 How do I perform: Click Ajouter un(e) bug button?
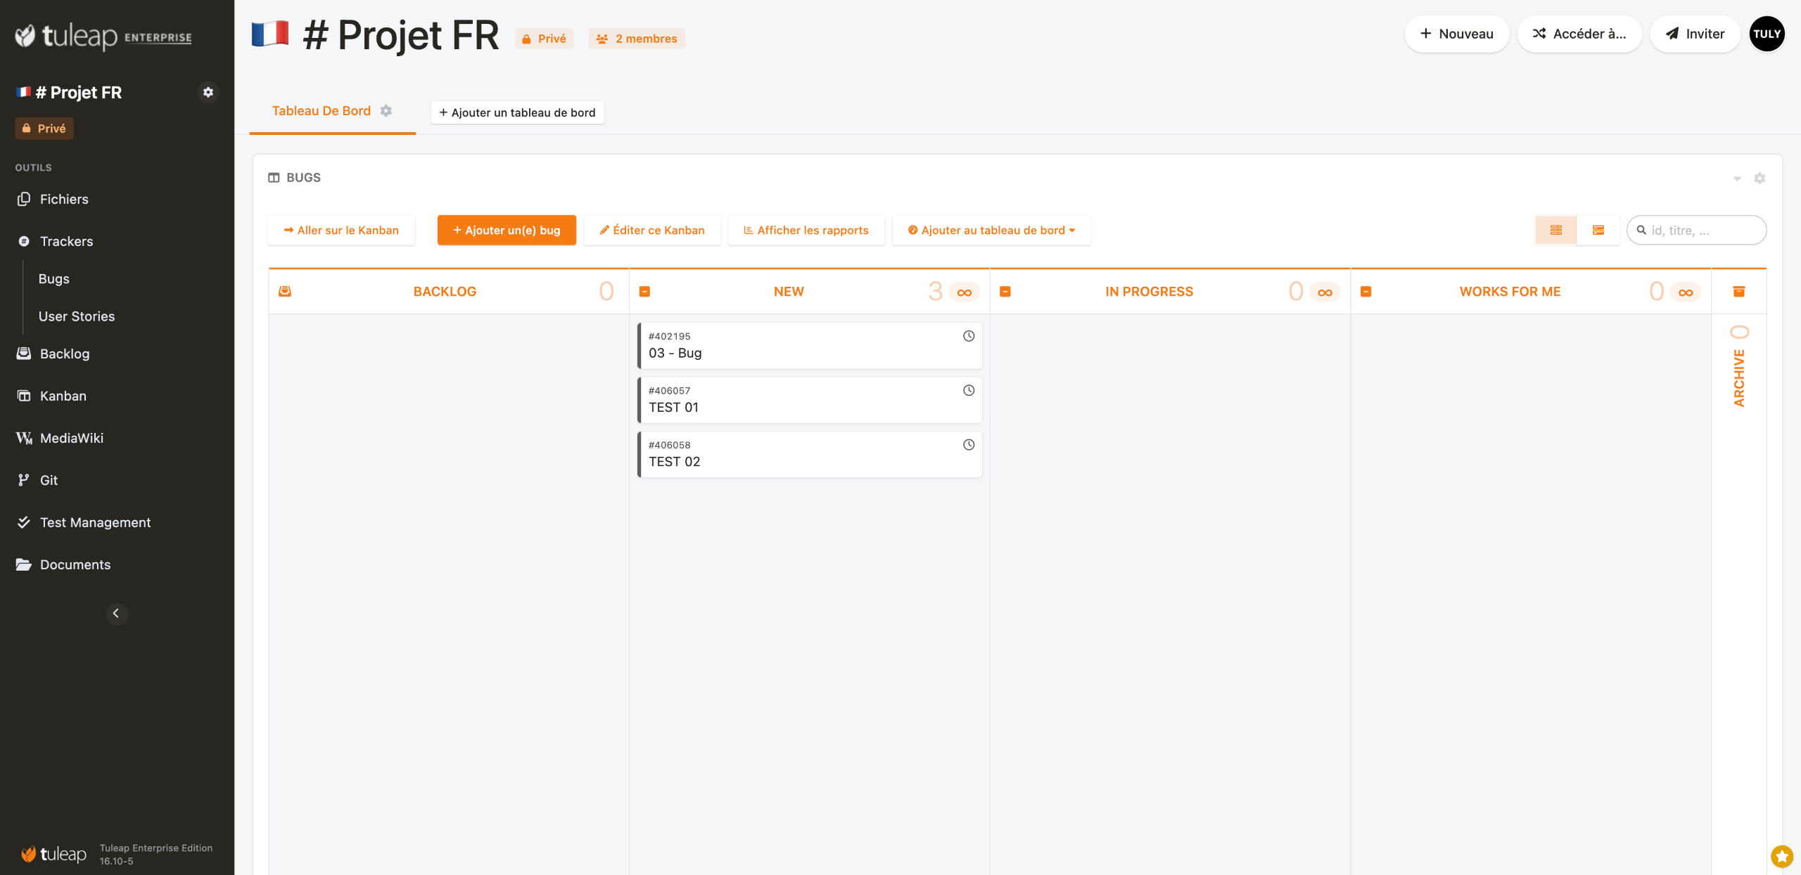click(506, 230)
